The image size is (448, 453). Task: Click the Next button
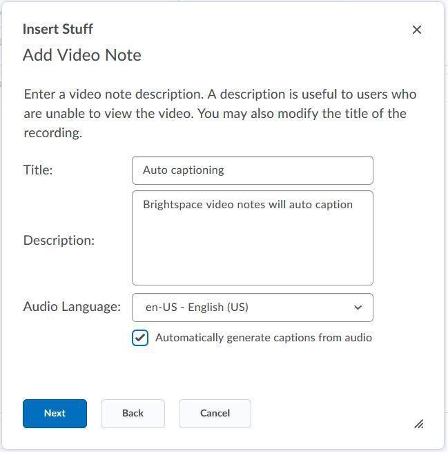[55, 414]
